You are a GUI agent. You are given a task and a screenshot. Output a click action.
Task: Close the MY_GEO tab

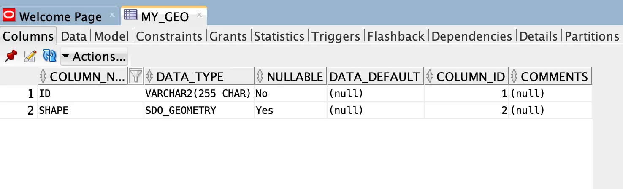(x=199, y=15)
